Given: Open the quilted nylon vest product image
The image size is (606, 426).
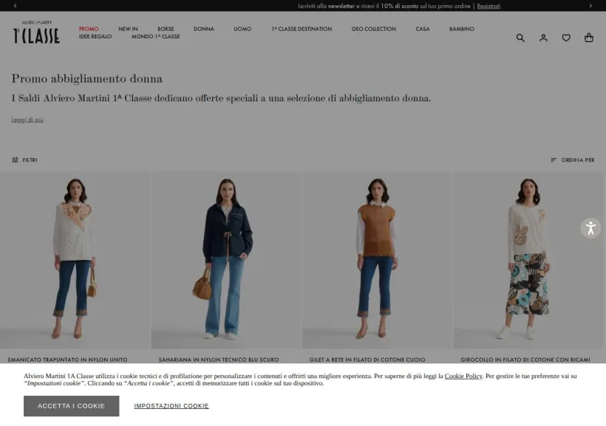Looking at the screenshot, I should 75,260.
